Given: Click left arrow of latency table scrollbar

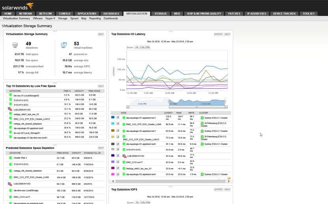Looking at the screenshot, I should coord(113,181).
